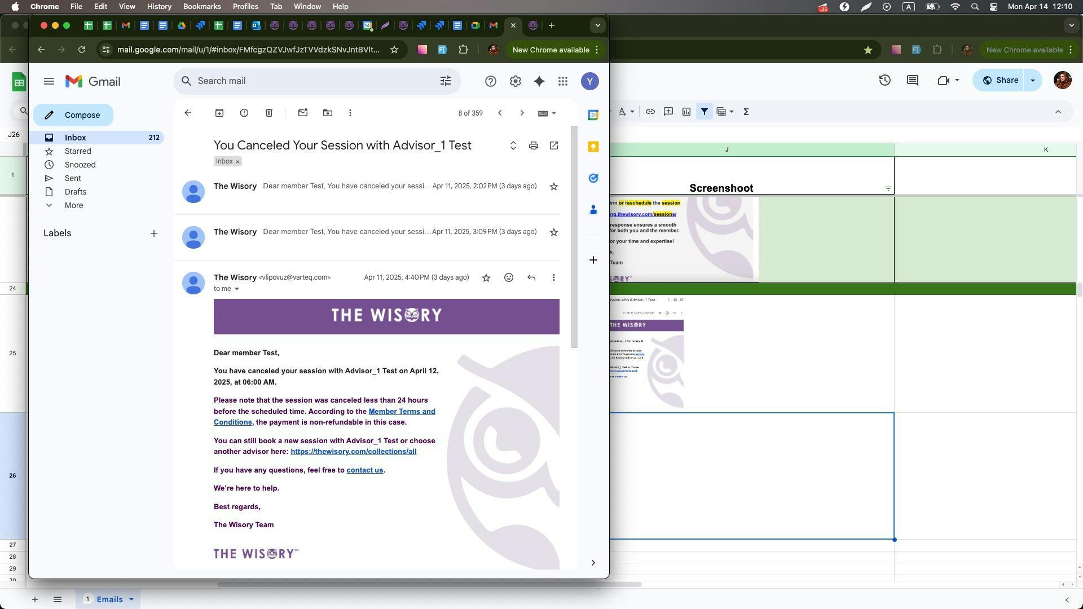This screenshot has width=1083, height=609.
Task: Click text color tool in Sheets toolbar
Action: [622, 112]
